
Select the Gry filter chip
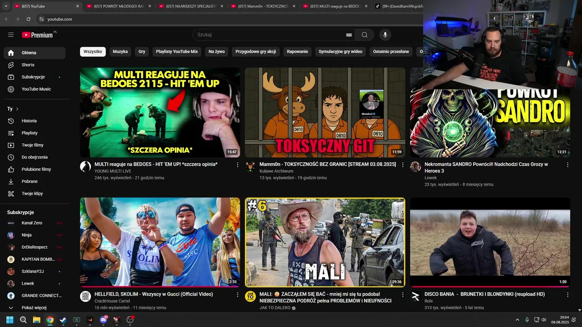(142, 52)
